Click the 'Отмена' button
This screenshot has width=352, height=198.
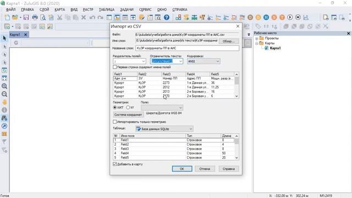[205, 169]
